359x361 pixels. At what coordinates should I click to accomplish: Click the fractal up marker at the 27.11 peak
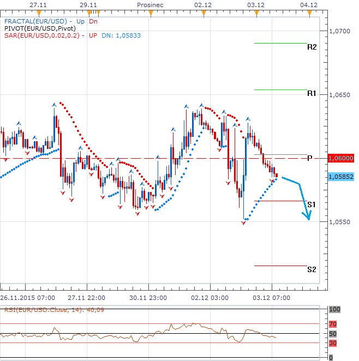(54, 103)
